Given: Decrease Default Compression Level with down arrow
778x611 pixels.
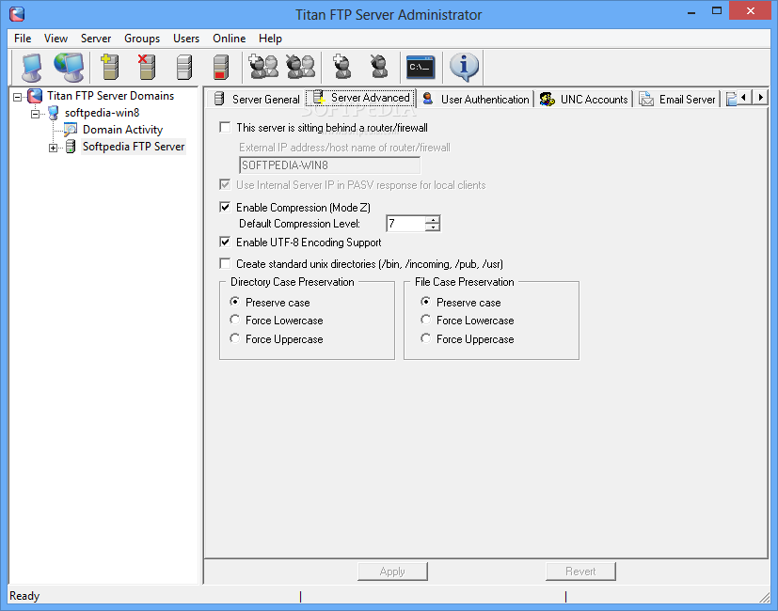Looking at the screenshot, I should [x=433, y=227].
